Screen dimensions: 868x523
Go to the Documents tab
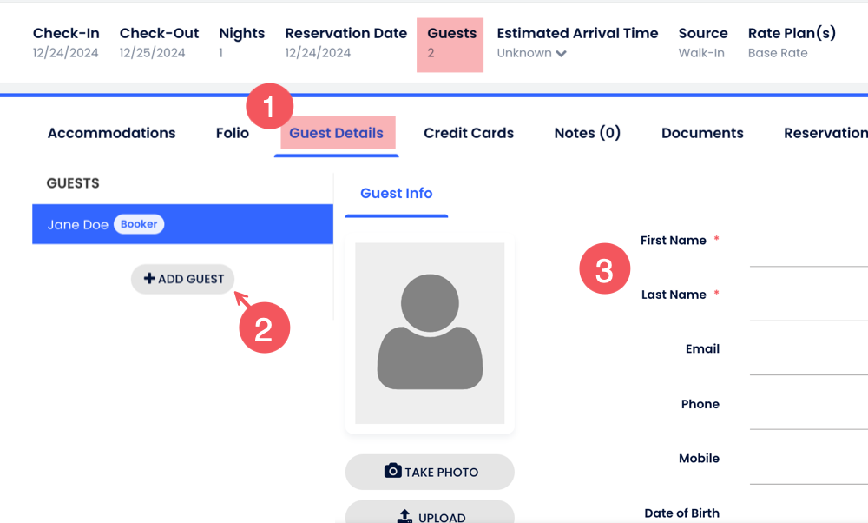(x=702, y=133)
